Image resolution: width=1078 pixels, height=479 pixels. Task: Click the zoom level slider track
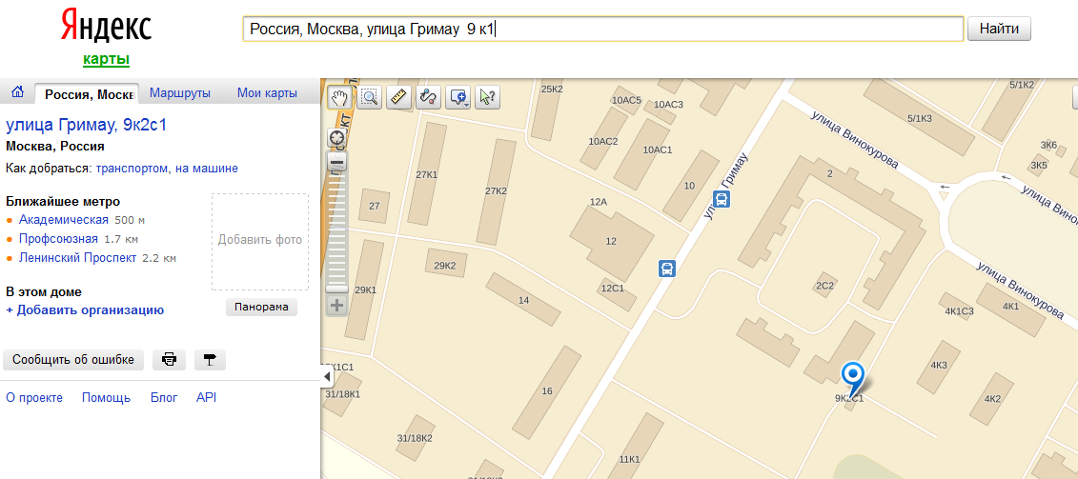tap(337, 229)
